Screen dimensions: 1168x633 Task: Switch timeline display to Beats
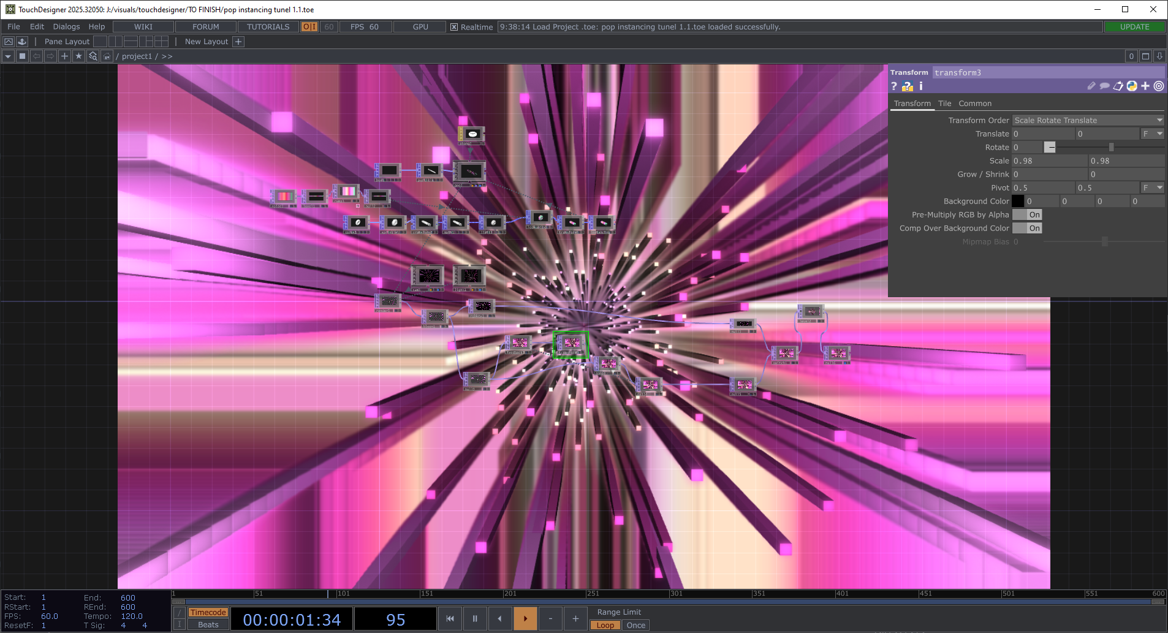tap(208, 625)
